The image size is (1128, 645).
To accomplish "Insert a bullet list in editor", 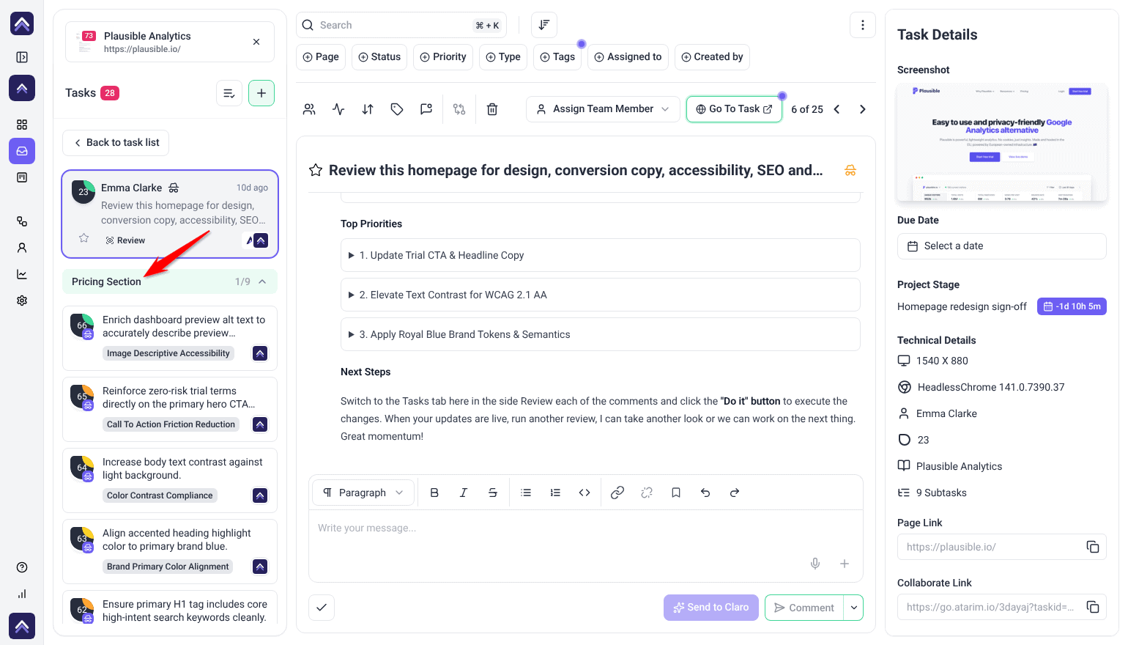I will 526,493.
